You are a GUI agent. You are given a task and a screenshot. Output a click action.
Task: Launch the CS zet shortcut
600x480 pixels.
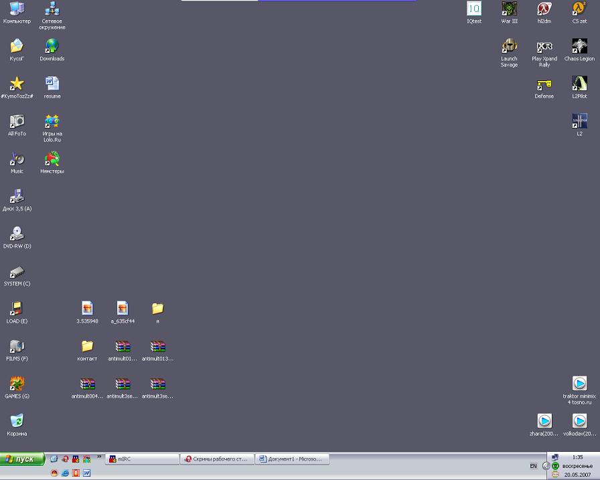(x=580, y=12)
